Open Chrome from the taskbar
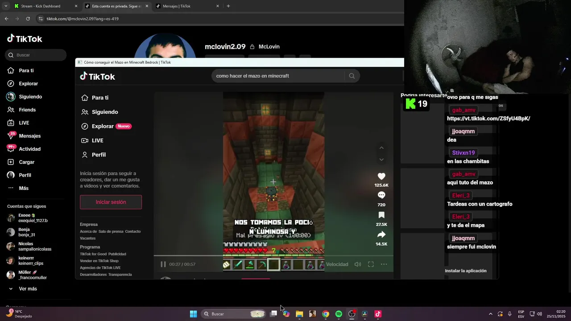Image resolution: width=571 pixels, height=321 pixels. click(326, 314)
